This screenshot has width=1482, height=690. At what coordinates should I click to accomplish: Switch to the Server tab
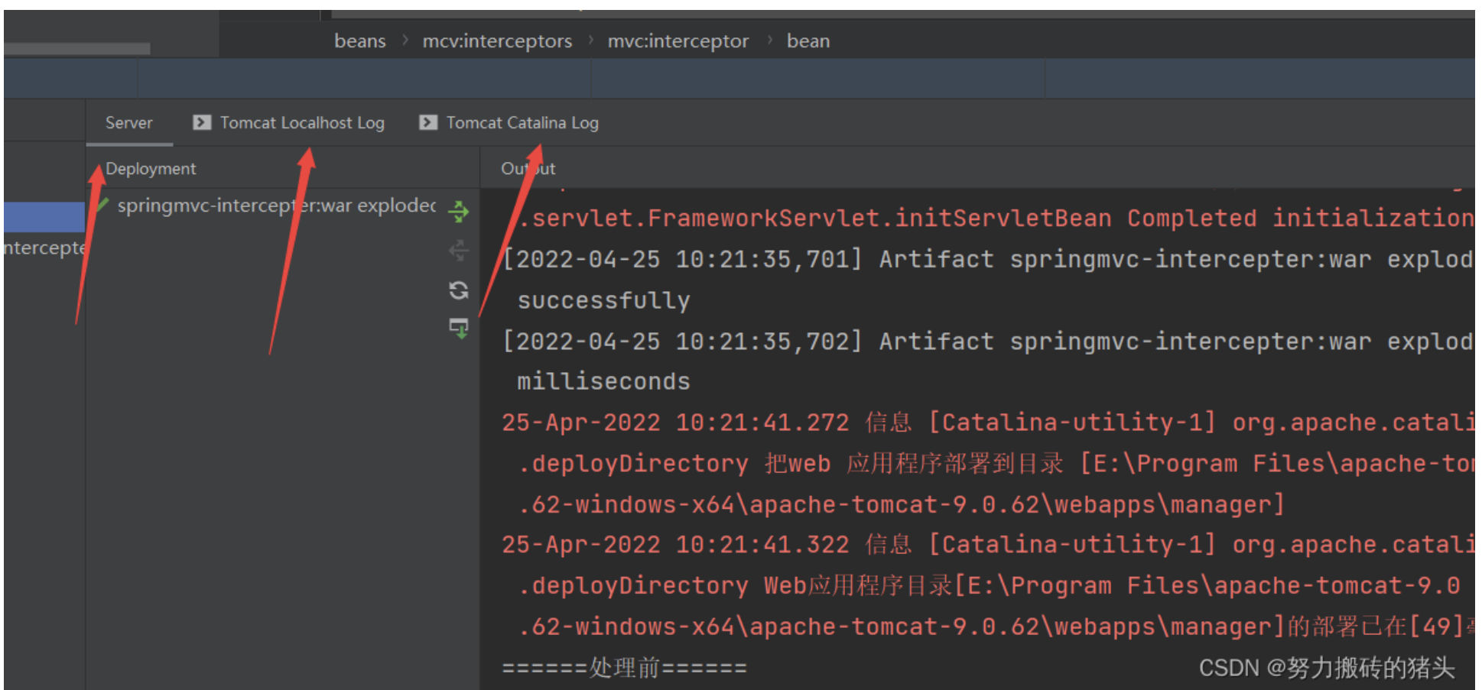(x=128, y=123)
